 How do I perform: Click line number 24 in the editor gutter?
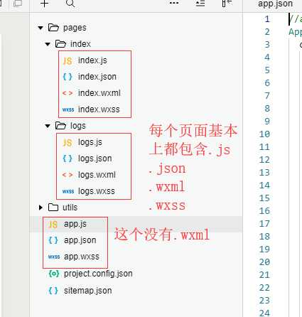point(264,313)
